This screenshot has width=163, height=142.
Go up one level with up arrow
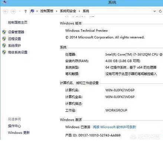[x=26, y=12]
